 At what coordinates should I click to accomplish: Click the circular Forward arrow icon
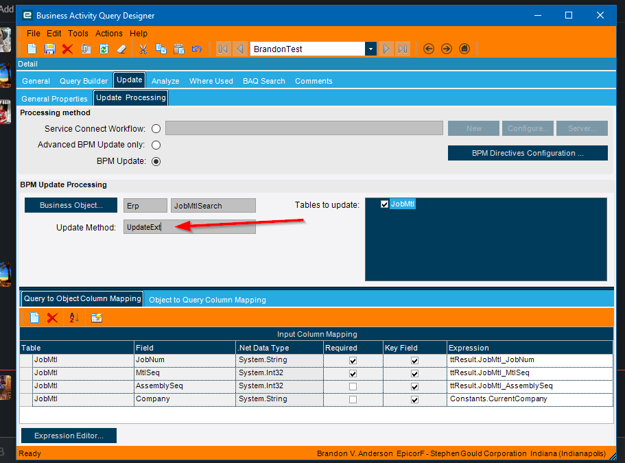tap(447, 49)
